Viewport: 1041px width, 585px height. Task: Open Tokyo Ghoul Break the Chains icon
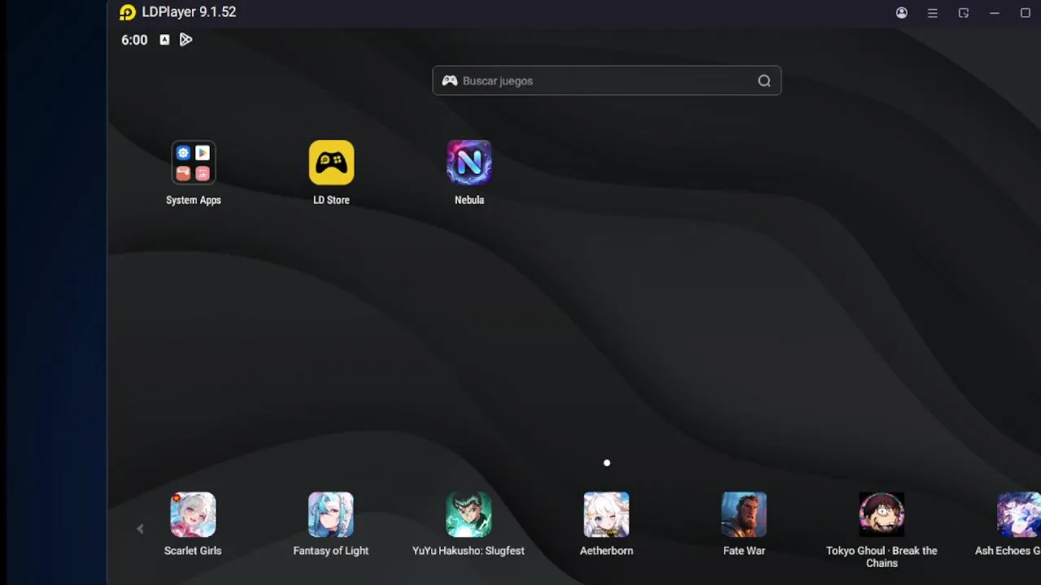(882, 514)
